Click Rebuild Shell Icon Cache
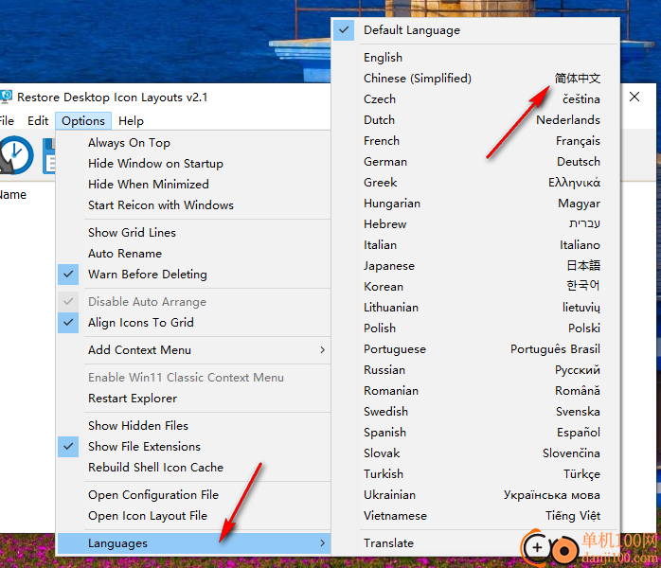 tap(194, 468)
